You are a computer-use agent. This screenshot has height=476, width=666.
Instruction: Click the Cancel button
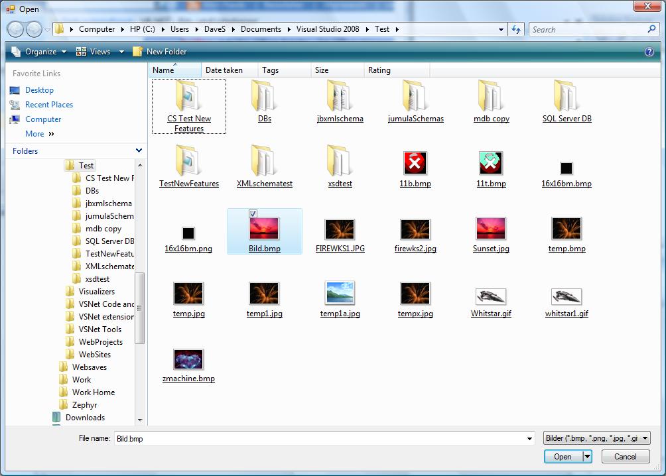point(625,456)
